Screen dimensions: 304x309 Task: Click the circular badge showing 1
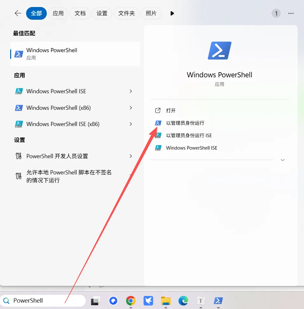click(276, 13)
